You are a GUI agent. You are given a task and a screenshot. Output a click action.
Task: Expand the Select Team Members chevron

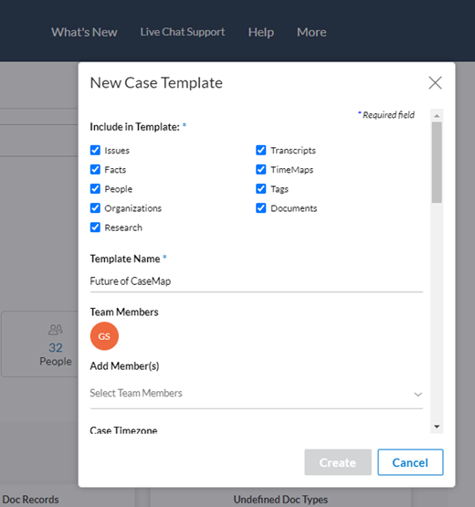point(417,394)
